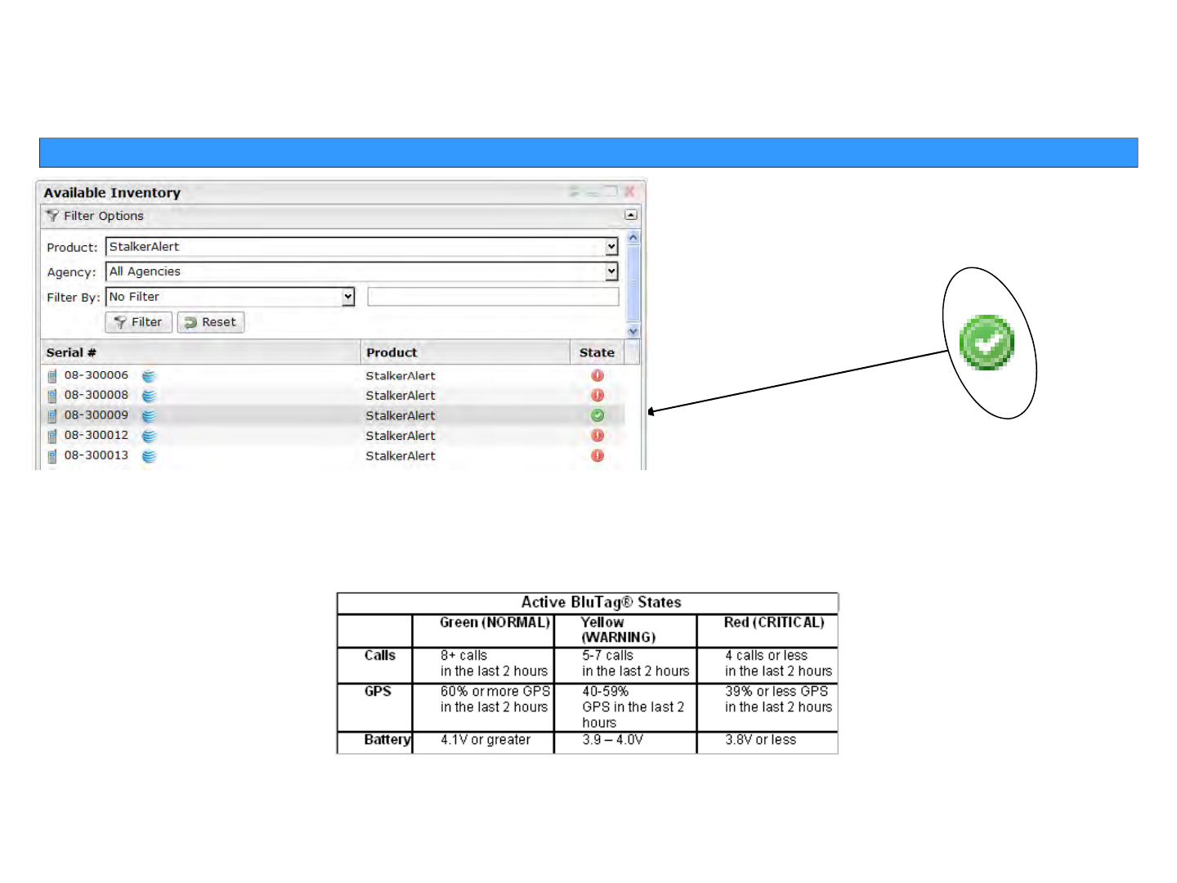Click the device icon beside serial 08-300013
Screen dimensions: 1177x883
(52, 456)
